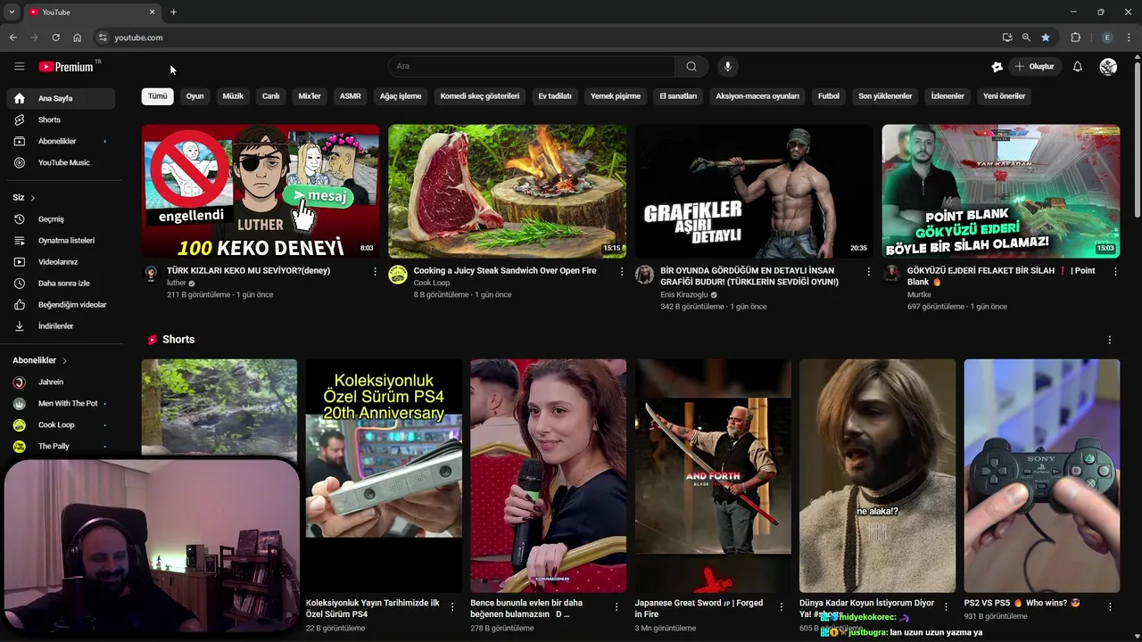Expand the Abonelikler subscriptions heading
Image resolution: width=1142 pixels, height=642 pixels.
point(40,360)
